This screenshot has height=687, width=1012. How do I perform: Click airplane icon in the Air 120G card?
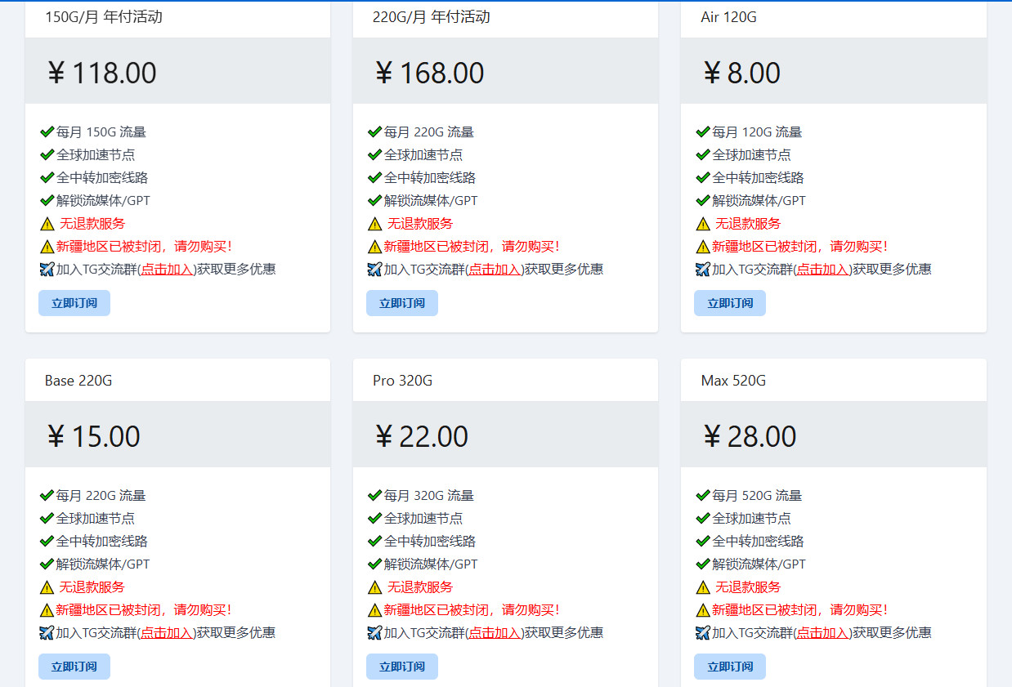tap(702, 270)
